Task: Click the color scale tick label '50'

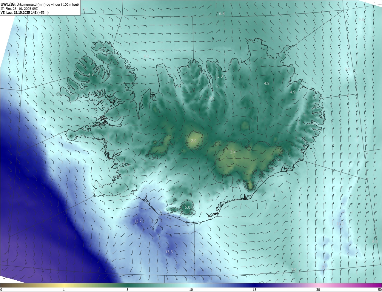Action: pos(380,290)
